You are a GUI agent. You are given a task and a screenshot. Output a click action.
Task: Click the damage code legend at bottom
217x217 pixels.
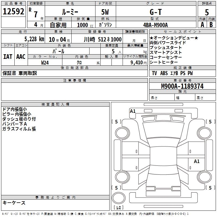click(x=95, y=214)
